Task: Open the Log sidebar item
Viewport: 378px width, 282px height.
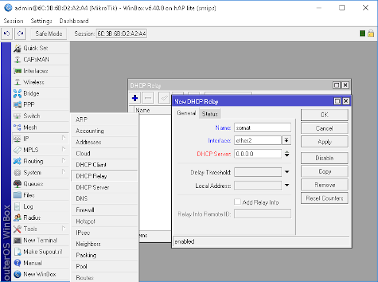Action: 41,206
